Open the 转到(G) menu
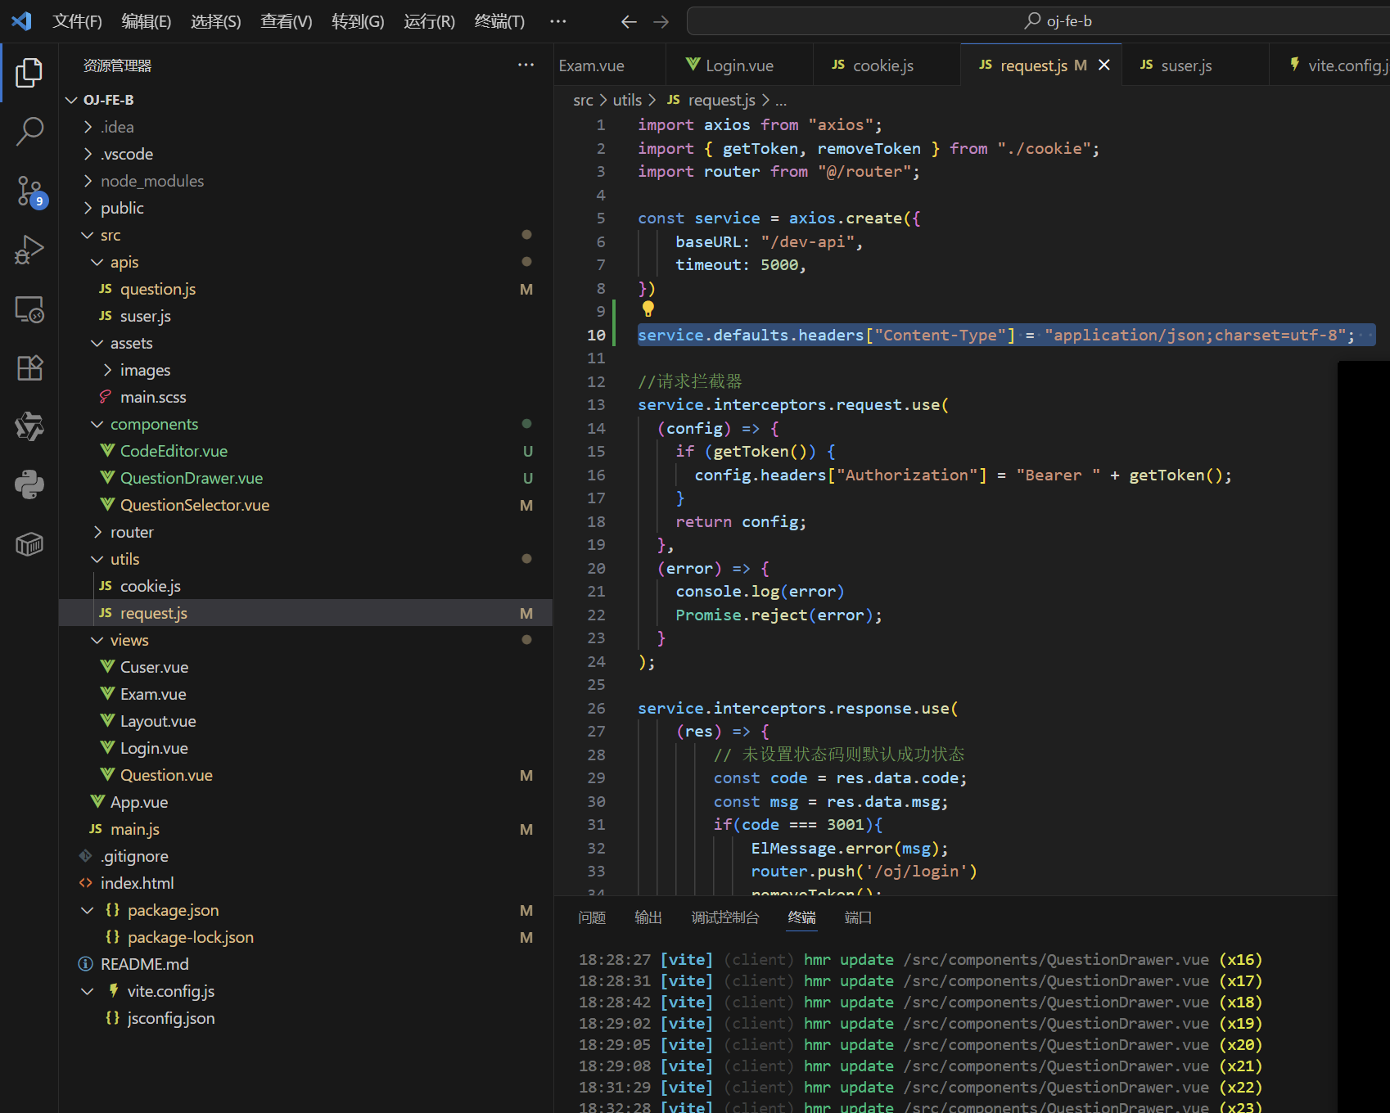The height and width of the screenshot is (1113, 1390). (x=358, y=21)
